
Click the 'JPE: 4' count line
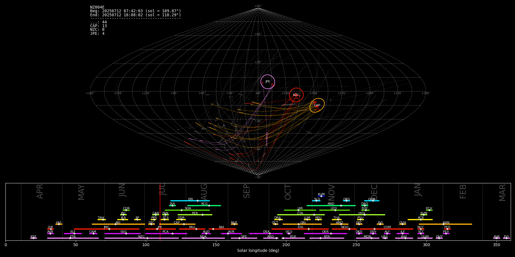point(97,33)
